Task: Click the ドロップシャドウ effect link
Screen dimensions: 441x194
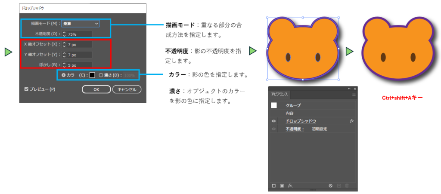Action: click(301, 121)
